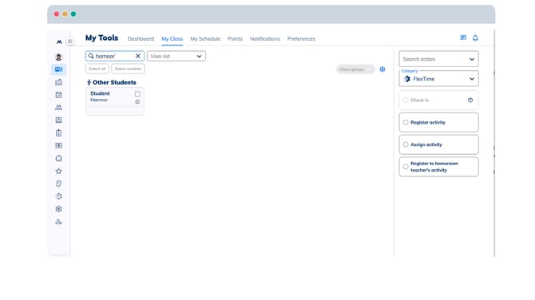Click inside the student search field
535x300 pixels.
[115, 56]
